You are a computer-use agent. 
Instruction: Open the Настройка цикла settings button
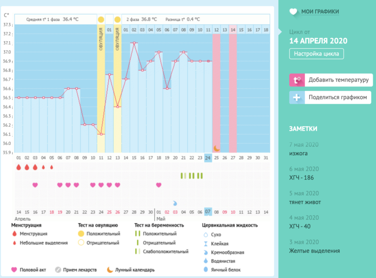(316, 54)
